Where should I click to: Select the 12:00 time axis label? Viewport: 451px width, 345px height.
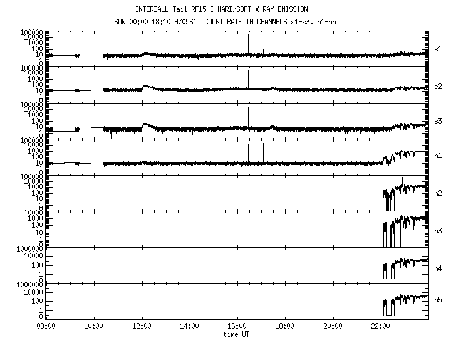[x=142, y=326]
